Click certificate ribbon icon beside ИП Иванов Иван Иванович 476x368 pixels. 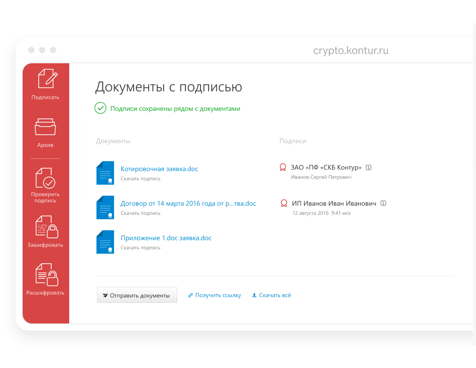click(x=284, y=204)
